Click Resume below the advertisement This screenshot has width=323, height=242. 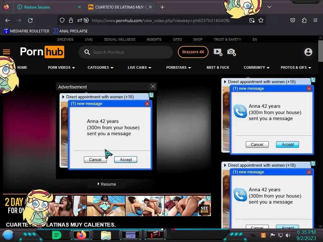pyautogui.click(x=107, y=184)
